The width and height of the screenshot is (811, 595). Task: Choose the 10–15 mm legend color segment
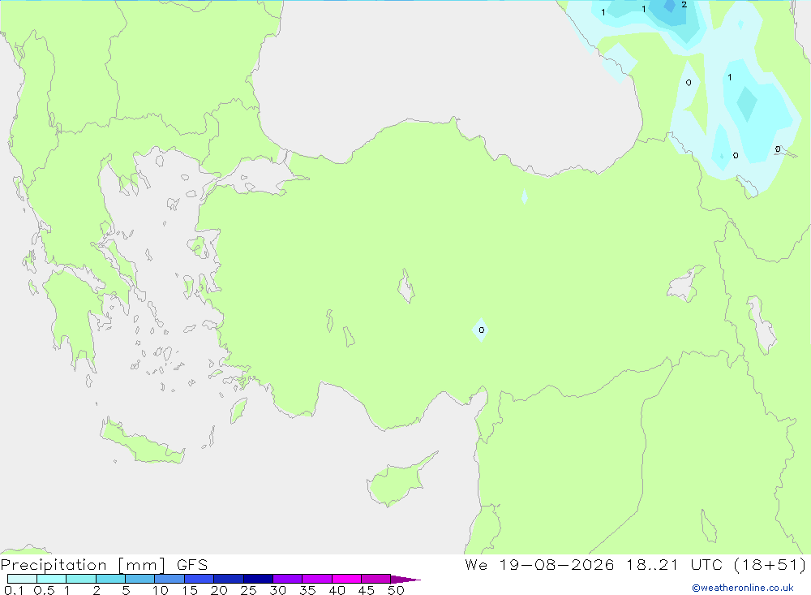(x=169, y=579)
